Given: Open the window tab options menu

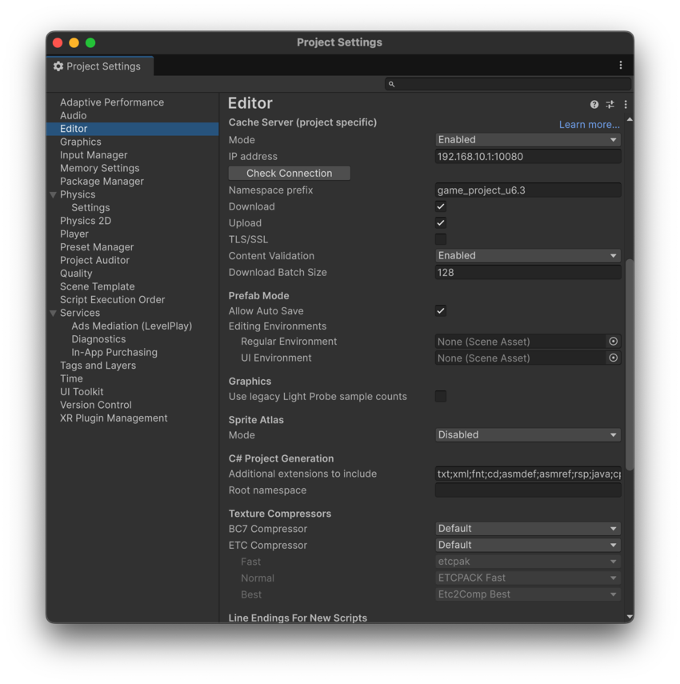Looking at the screenshot, I should (x=620, y=66).
